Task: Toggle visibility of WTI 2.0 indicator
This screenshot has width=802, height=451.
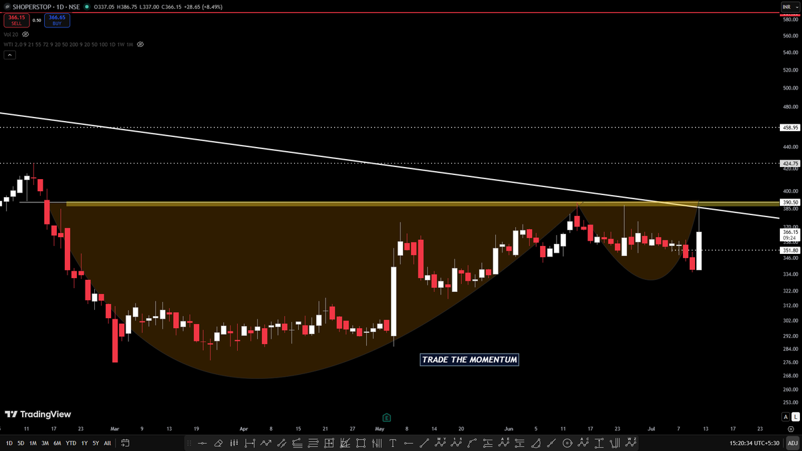Action: point(140,44)
